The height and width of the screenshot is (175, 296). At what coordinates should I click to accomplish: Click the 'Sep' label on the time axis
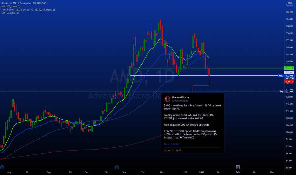pyautogui.click(x=49, y=172)
